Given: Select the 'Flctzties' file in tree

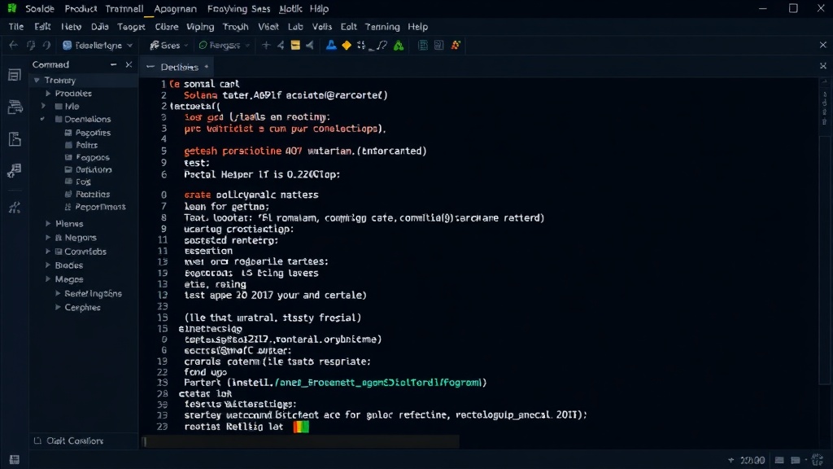Looking at the screenshot, I should click(x=87, y=194).
